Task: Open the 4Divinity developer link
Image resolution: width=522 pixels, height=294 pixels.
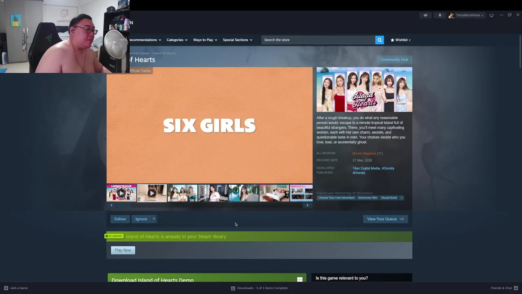Action: click(388, 168)
